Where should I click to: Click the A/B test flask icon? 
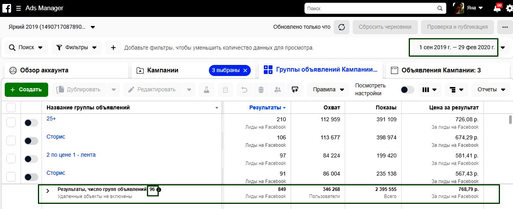tap(206, 90)
